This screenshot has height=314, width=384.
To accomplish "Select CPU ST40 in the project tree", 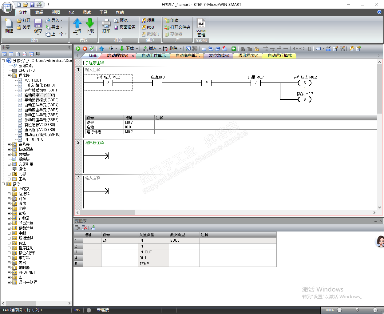I will tap(27, 70).
